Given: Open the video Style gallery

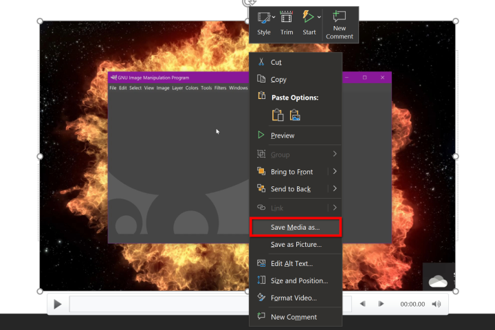Looking at the screenshot, I should [263, 23].
